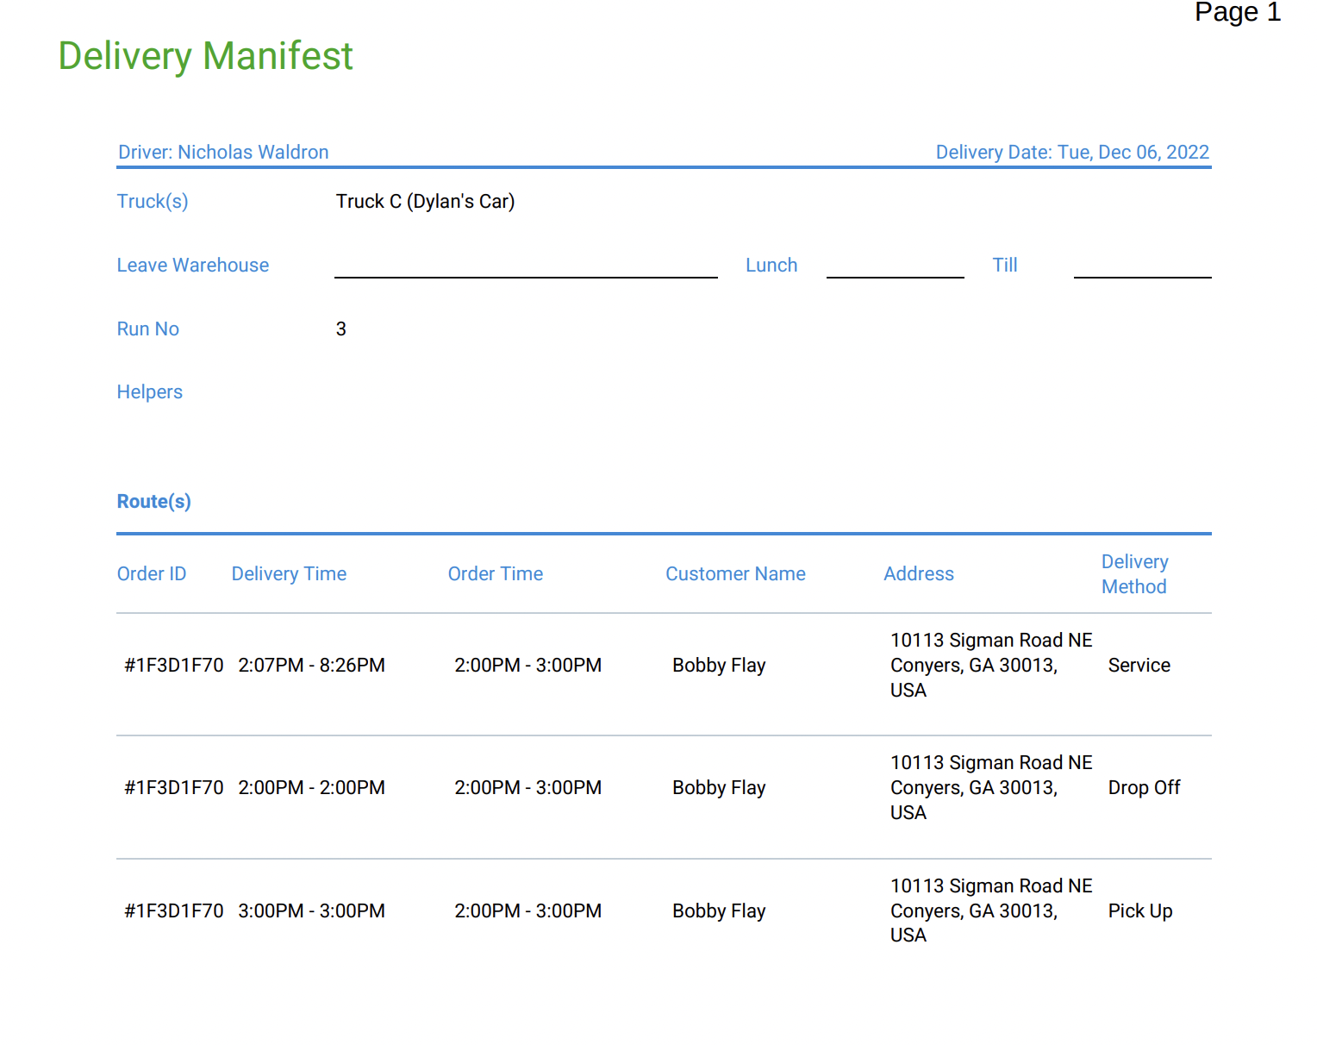Click the Helpers label
The image size is (1317, 1045).
(149, 391)
